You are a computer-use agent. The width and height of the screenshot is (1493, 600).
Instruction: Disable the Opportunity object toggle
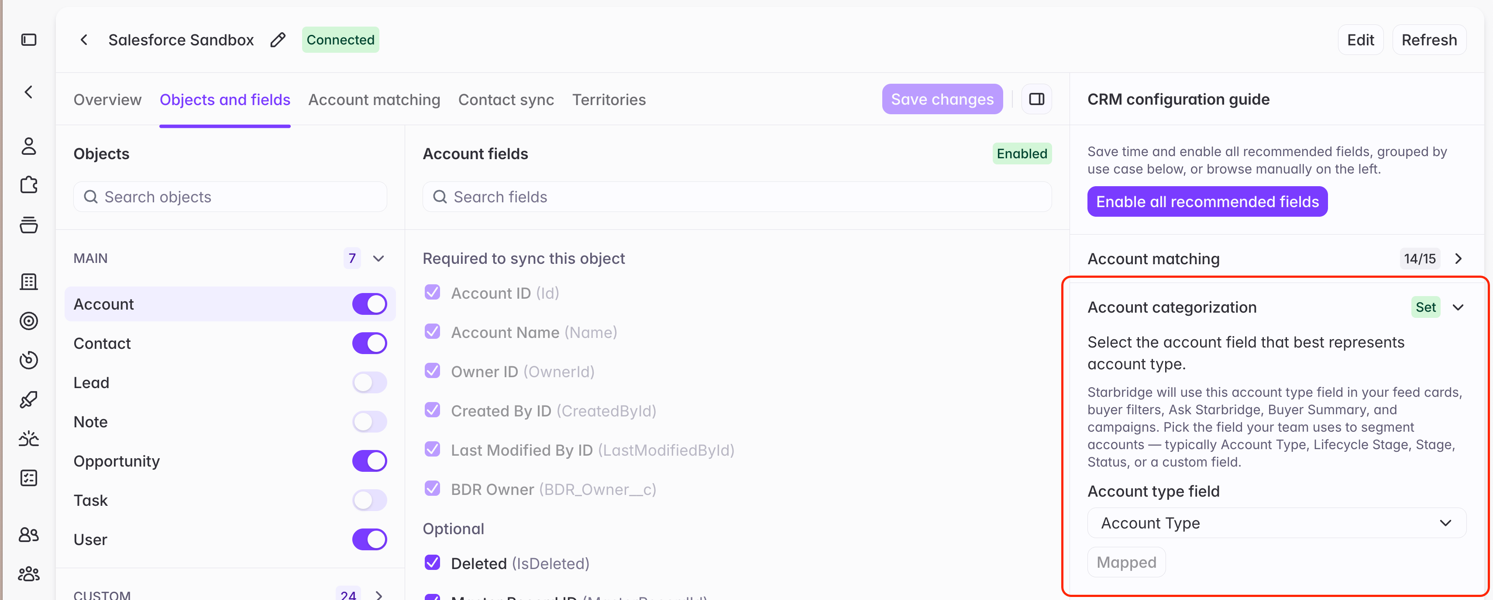[369, 461]
